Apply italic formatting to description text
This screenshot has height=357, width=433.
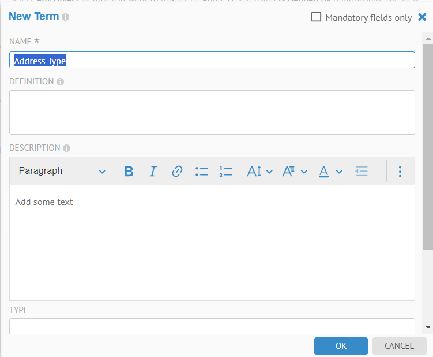[x=153, y=172]
